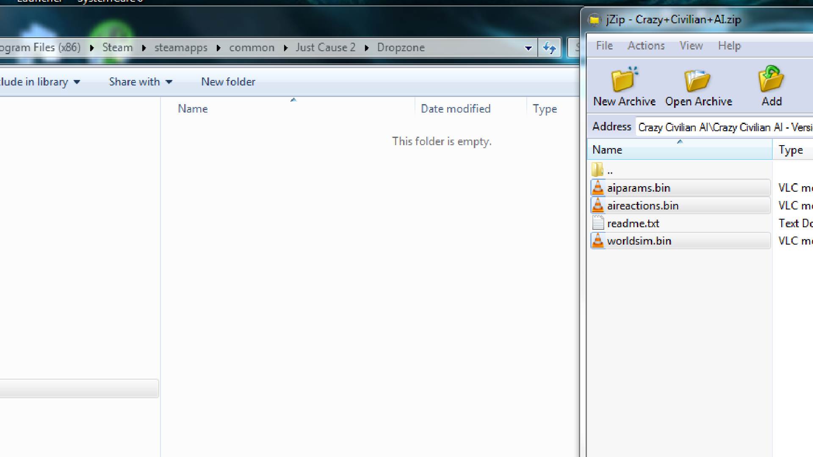
Task: Select the worldsim.bin file
Action: click(639, 241)
